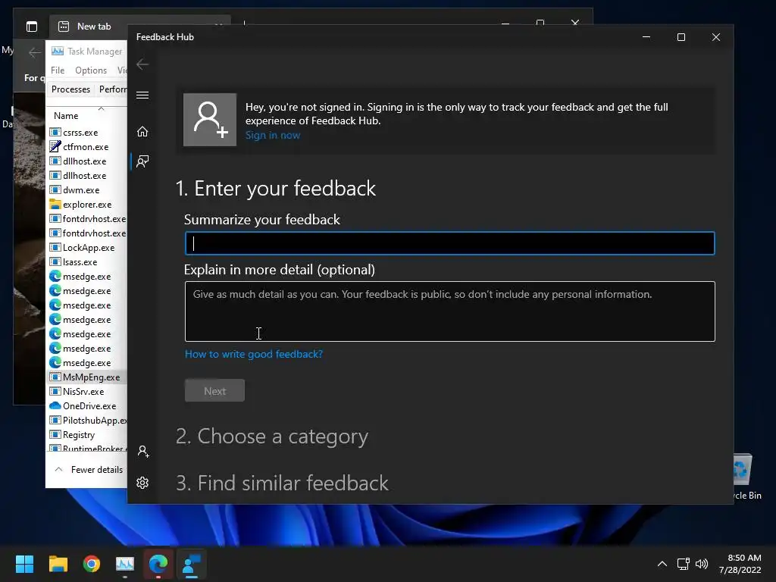Screen dimensions: 776x582
Task: Click Sign in now link
Action: click(x=273, y=135)
